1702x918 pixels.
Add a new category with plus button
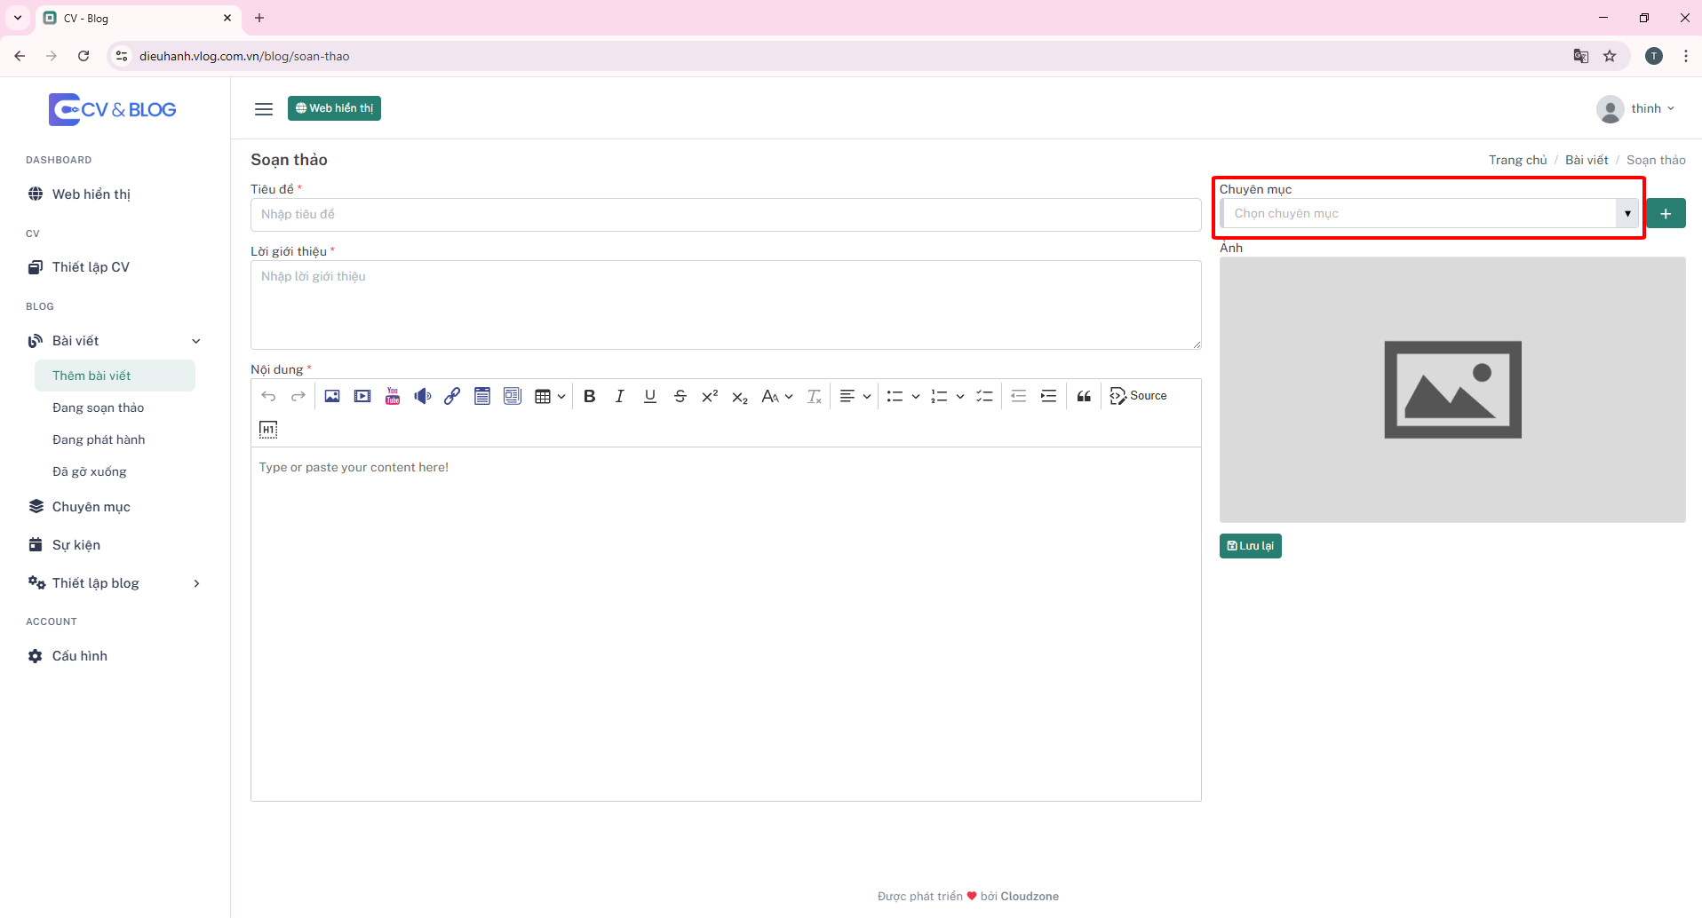pyautogui.click(x=1666, y=213)
